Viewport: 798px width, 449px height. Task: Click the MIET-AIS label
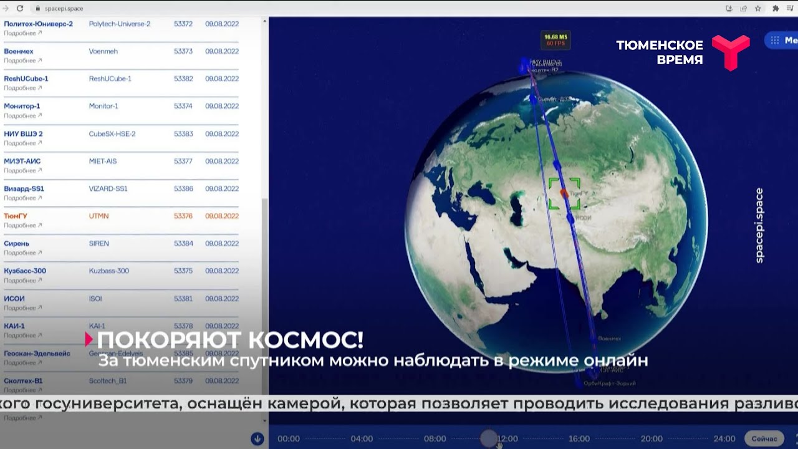point(103,161)
